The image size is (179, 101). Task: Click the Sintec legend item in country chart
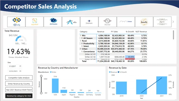click(x=53, y=72)
